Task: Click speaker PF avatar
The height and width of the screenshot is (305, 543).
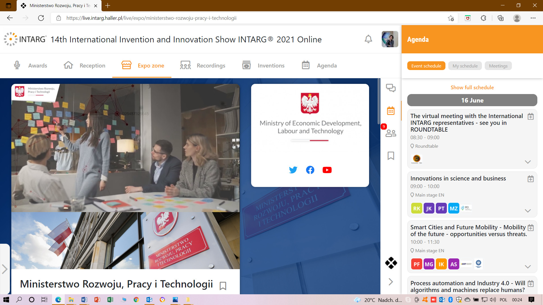Action: tap(416, 264)
